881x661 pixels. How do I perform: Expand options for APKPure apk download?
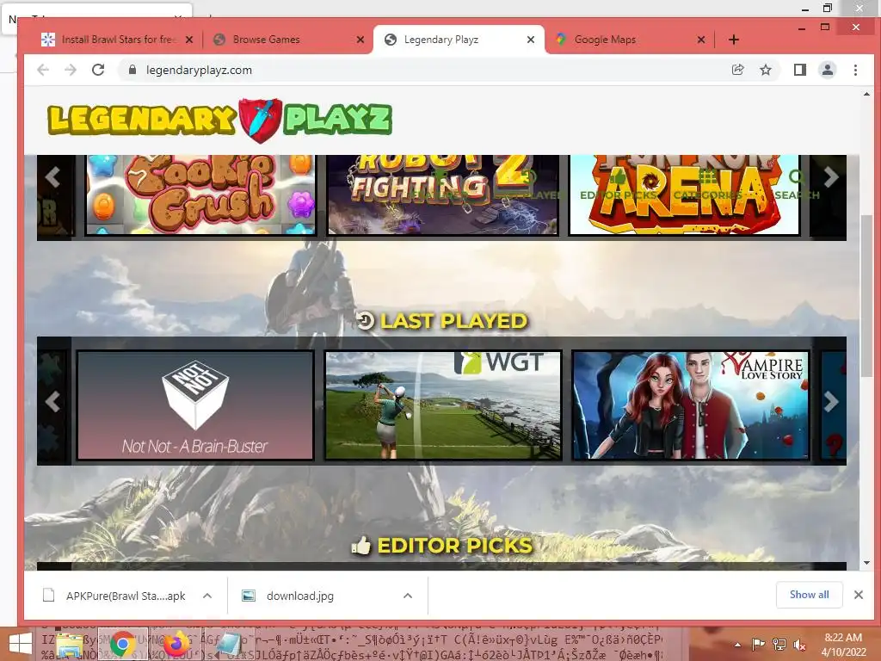click(x=207, y=596)
